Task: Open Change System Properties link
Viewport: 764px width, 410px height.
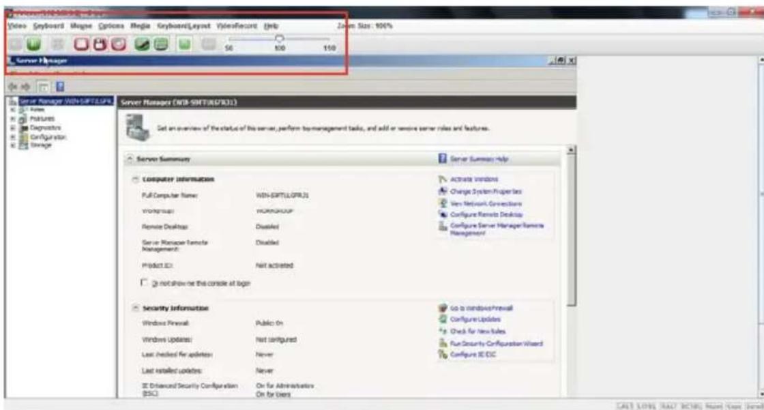Action: coord(486,192)
